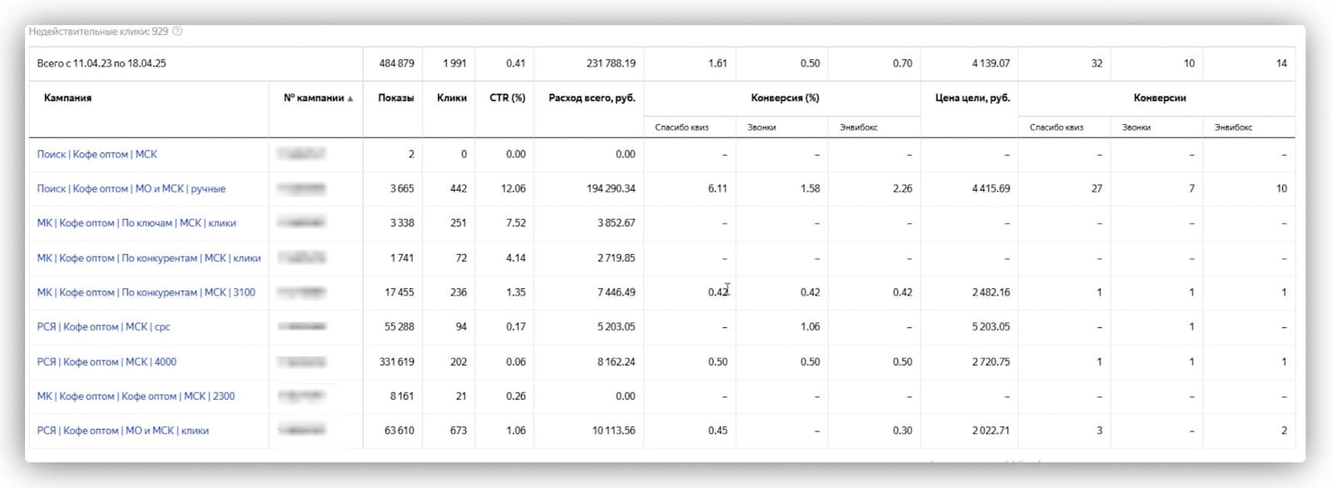Click total impressions value 484 879
The image size is (1332, 488).
396,63
